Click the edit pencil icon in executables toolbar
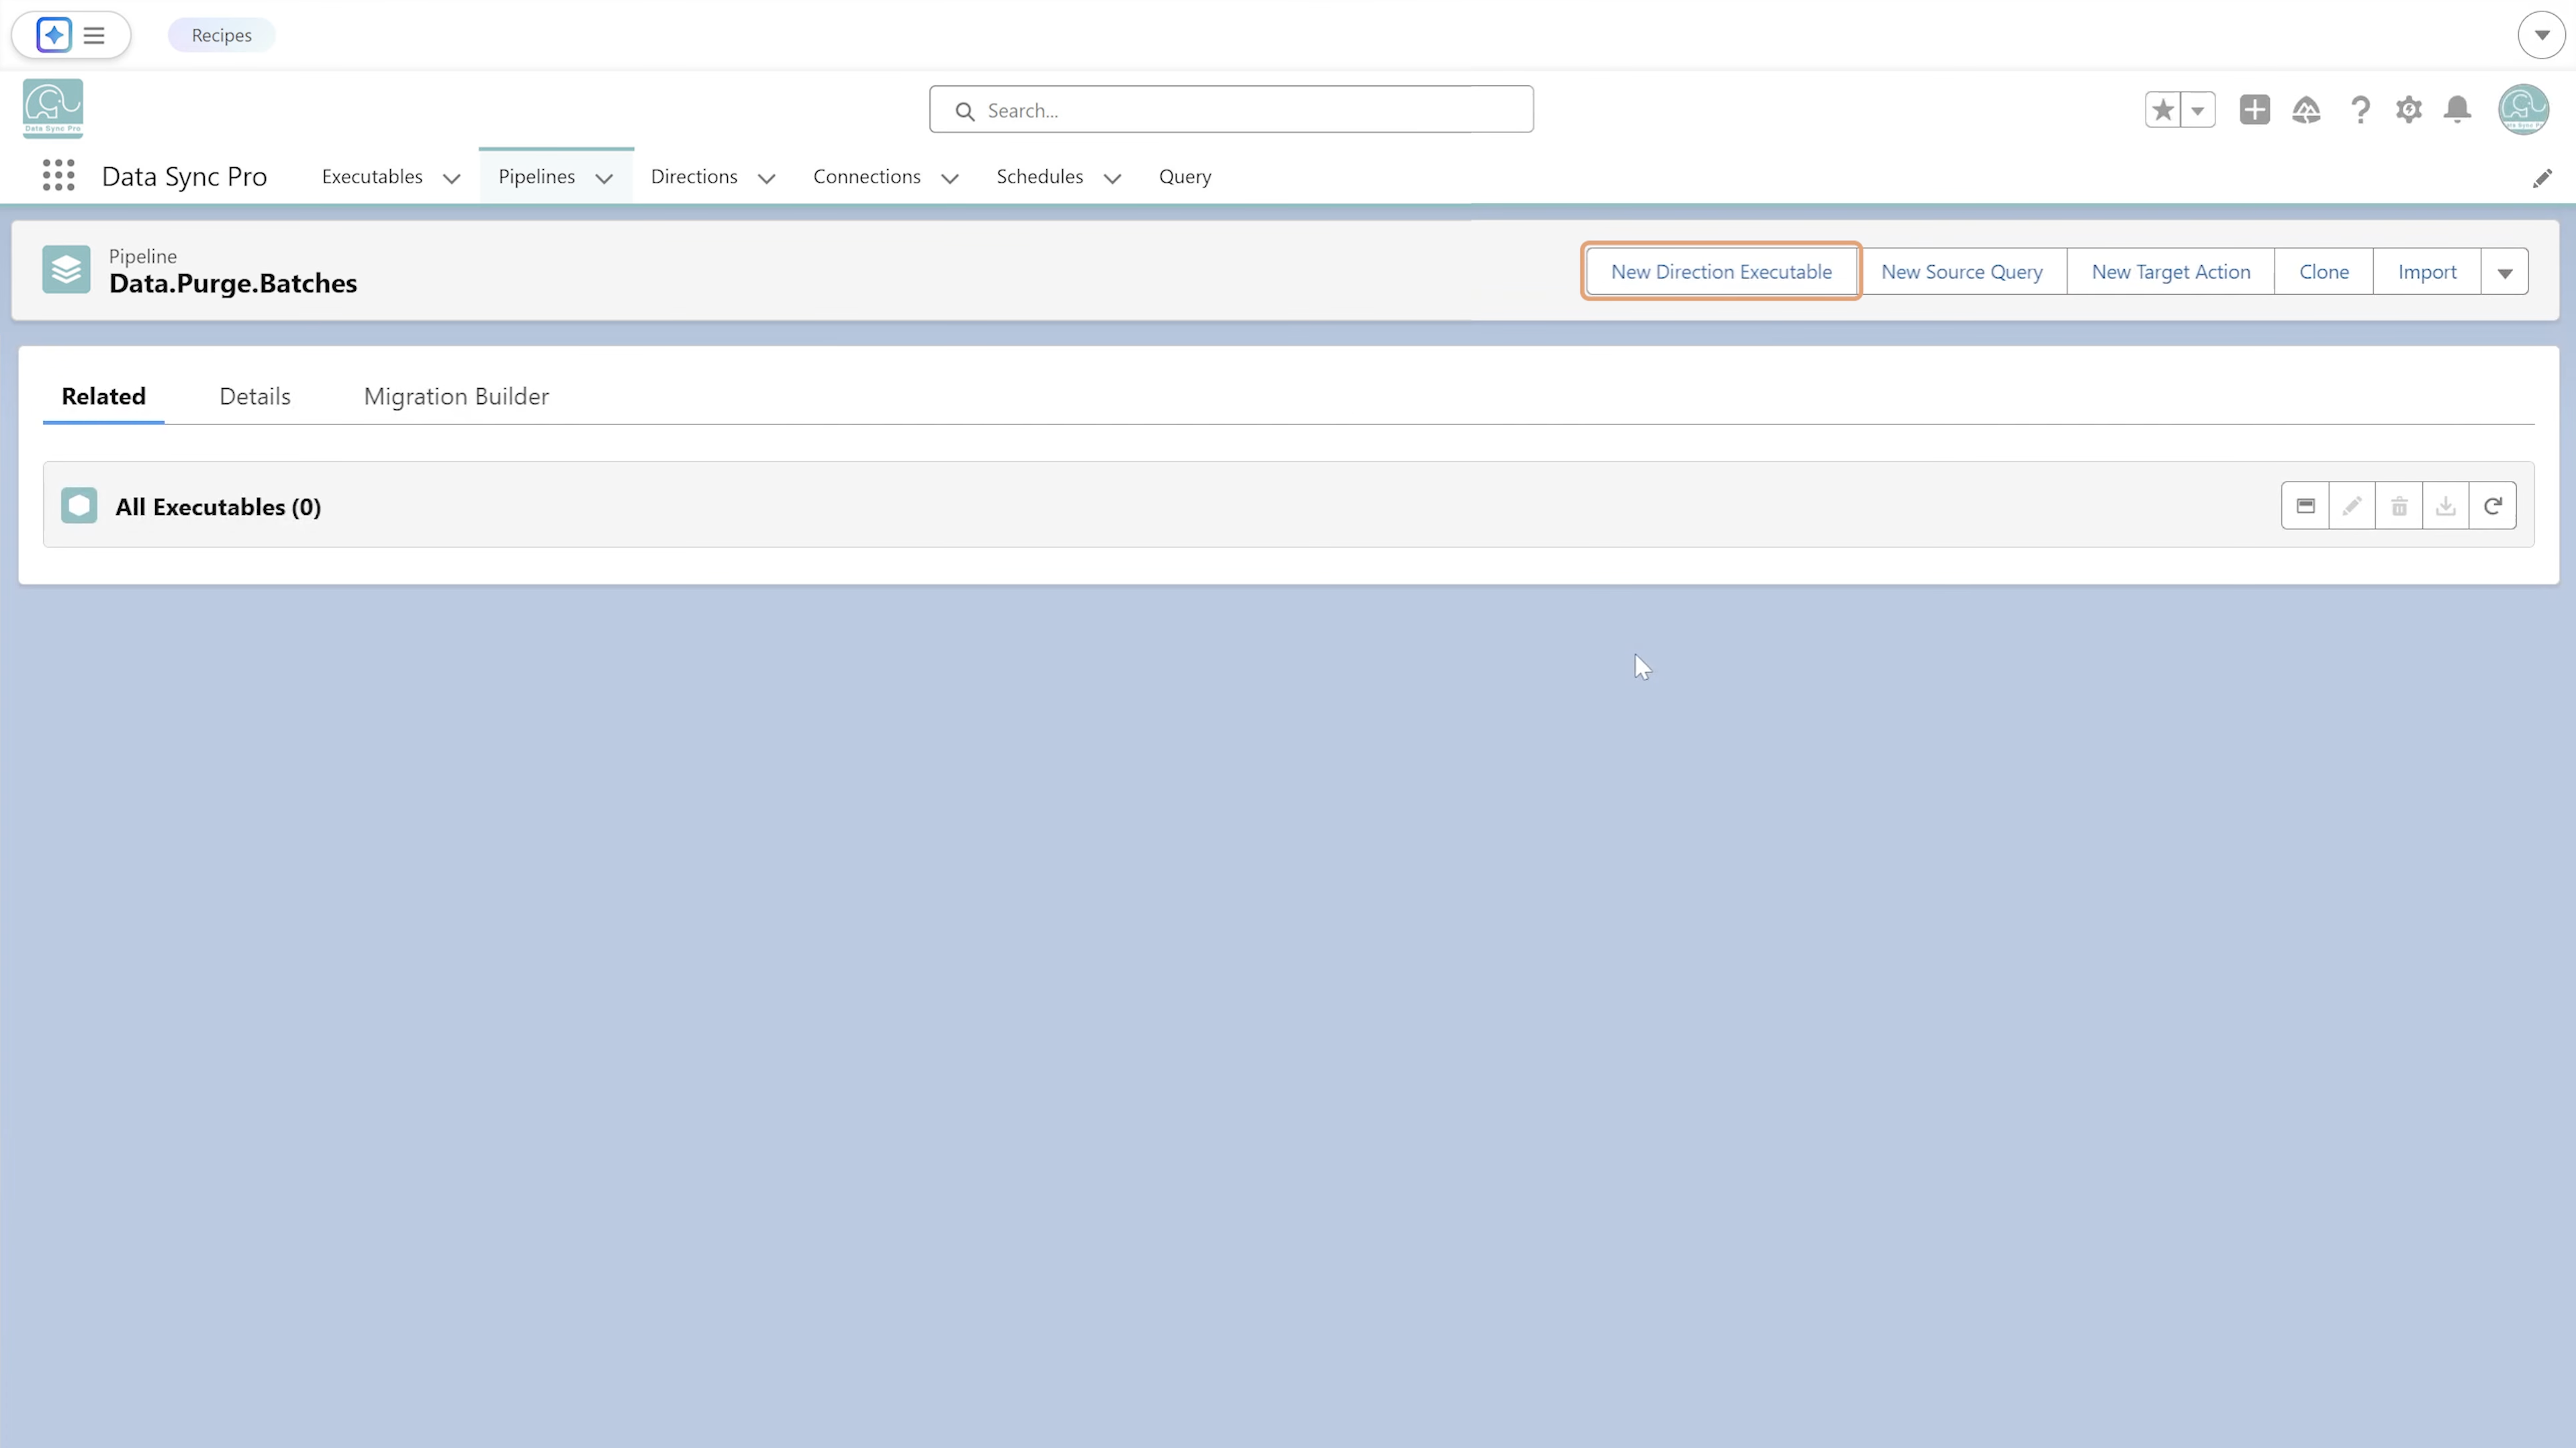2576x1448 pixels. pos(2352,505)
